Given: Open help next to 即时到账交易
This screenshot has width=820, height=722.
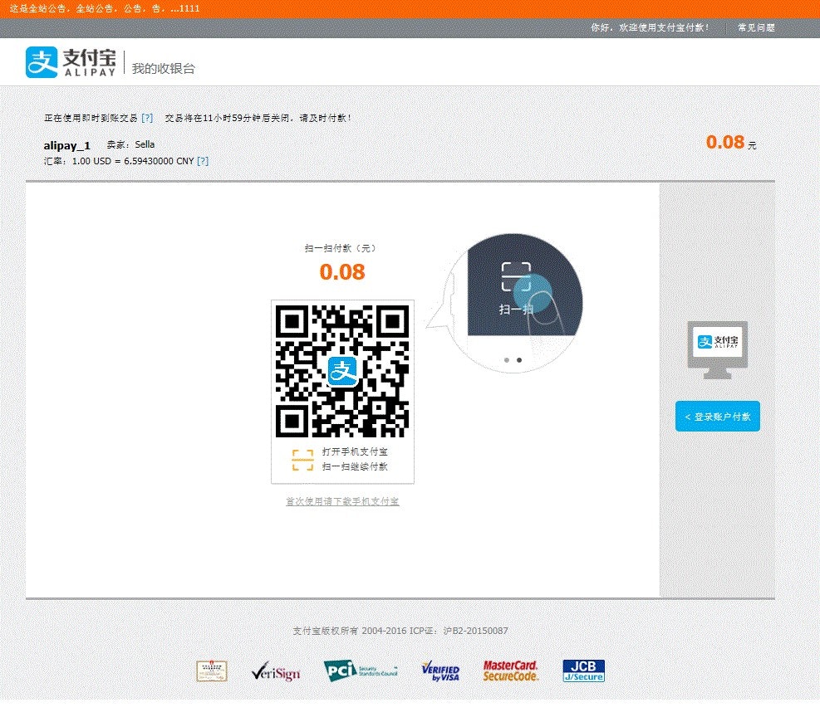Looking at the screenshot, I should (148, 118).
